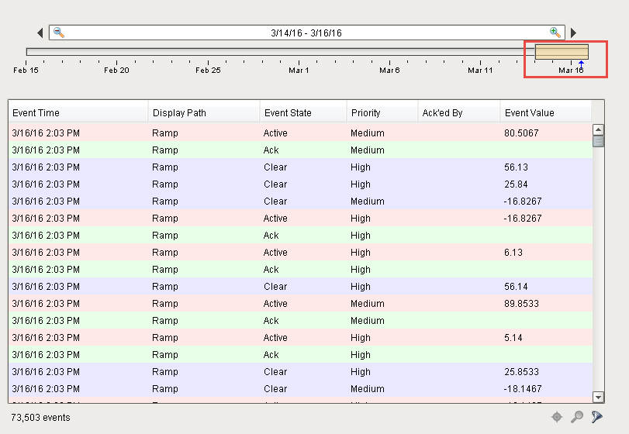Select the event value 25.84
The image size is (629, 434).
516,184
